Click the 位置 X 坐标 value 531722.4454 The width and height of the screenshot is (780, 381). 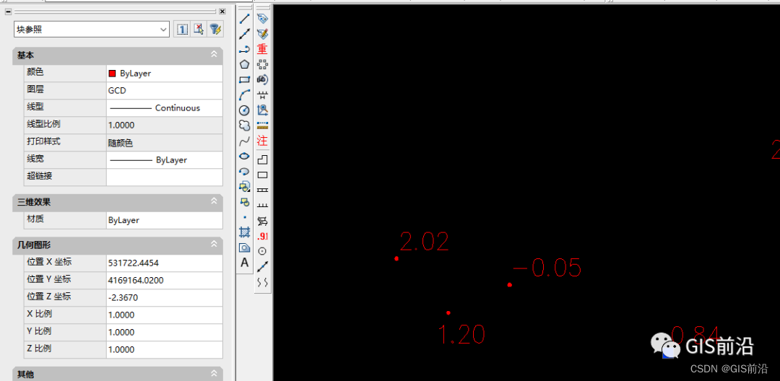[x=164, y=263]
